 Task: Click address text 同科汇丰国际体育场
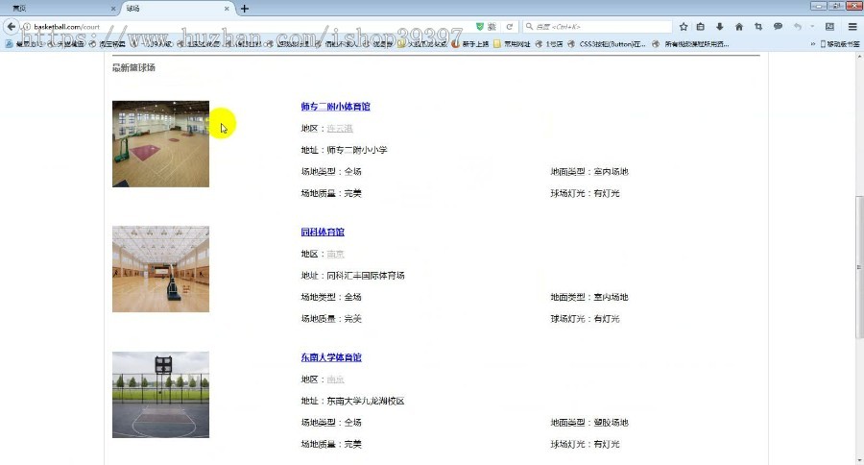point(366,275)
